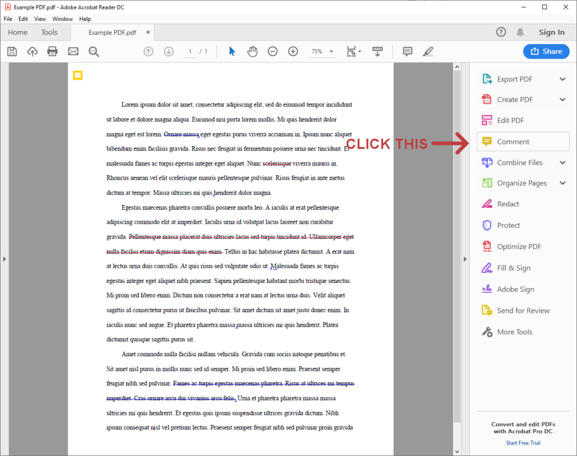The image size is (577, 456).
Task: Choose the Selection arrow tool
Action: (232, 51)
